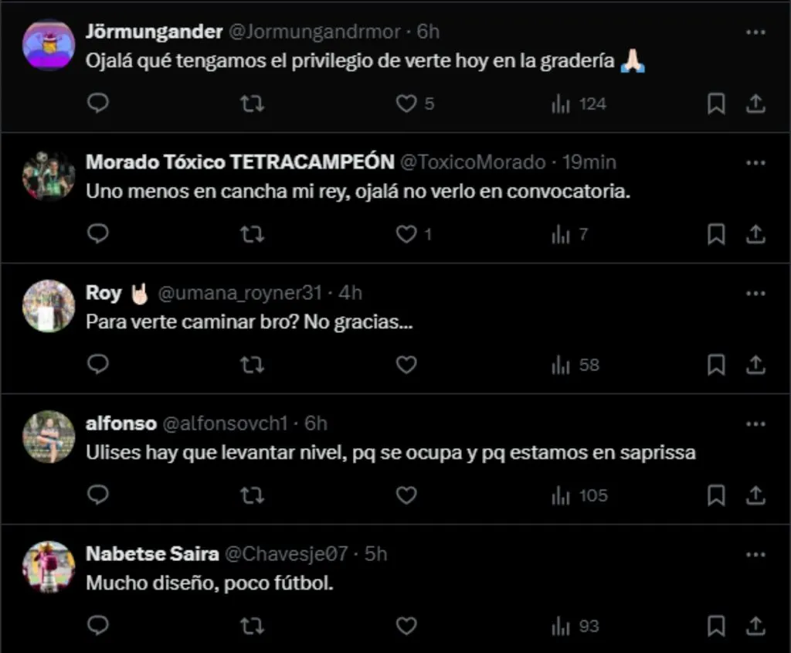Retweet Morado Tóxico TETRACAMPEÓN's reply

(x=251, y=233)
